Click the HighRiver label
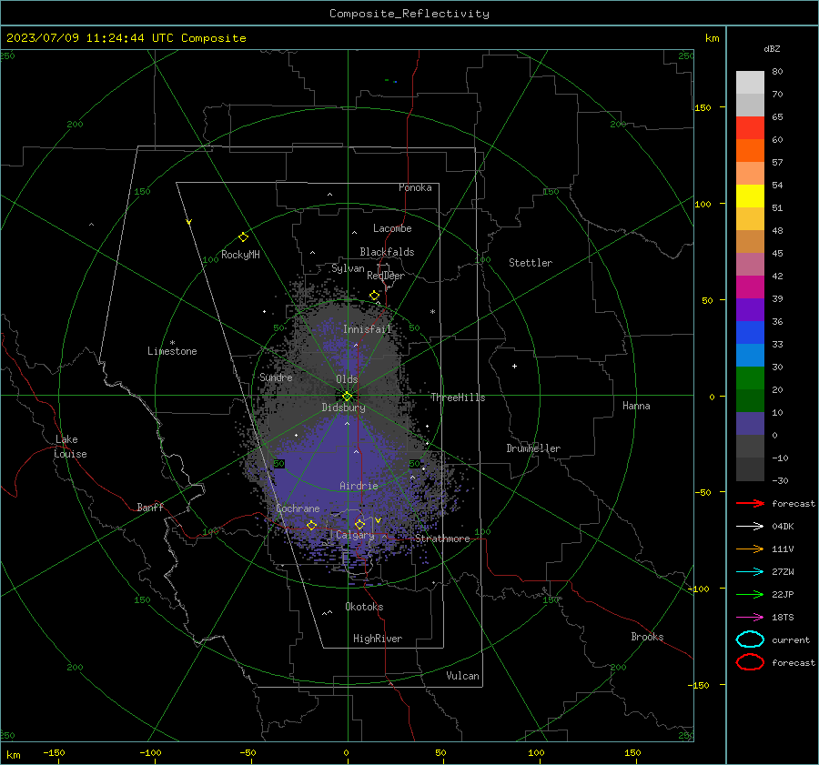 coord(378,639)
